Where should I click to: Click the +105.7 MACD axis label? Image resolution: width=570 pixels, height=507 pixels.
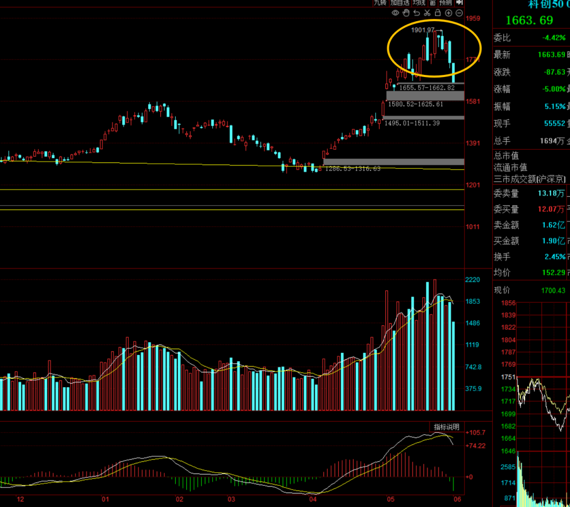click(x=476, y=433)
